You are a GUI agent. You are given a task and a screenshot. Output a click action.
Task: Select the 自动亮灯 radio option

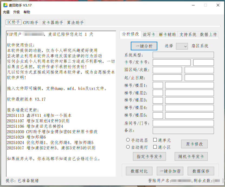(128, 147)
